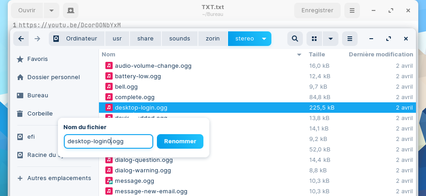This screenshot has height=196, width=426.
Task: Go to the share folder breadcrumb
Action: 145,39
